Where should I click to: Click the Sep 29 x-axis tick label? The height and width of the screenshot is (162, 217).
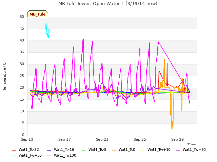tap(177, 139)
